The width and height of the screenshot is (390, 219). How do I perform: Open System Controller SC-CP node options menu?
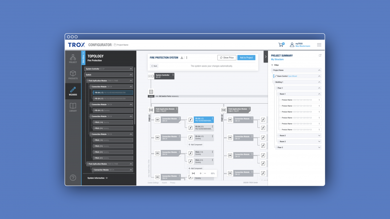173,75
